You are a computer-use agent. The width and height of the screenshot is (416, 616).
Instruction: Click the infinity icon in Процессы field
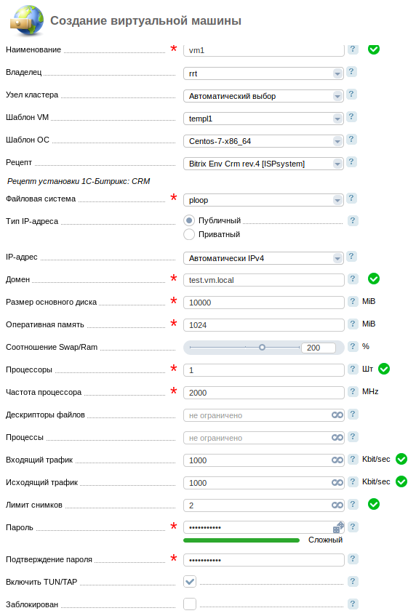337,437
